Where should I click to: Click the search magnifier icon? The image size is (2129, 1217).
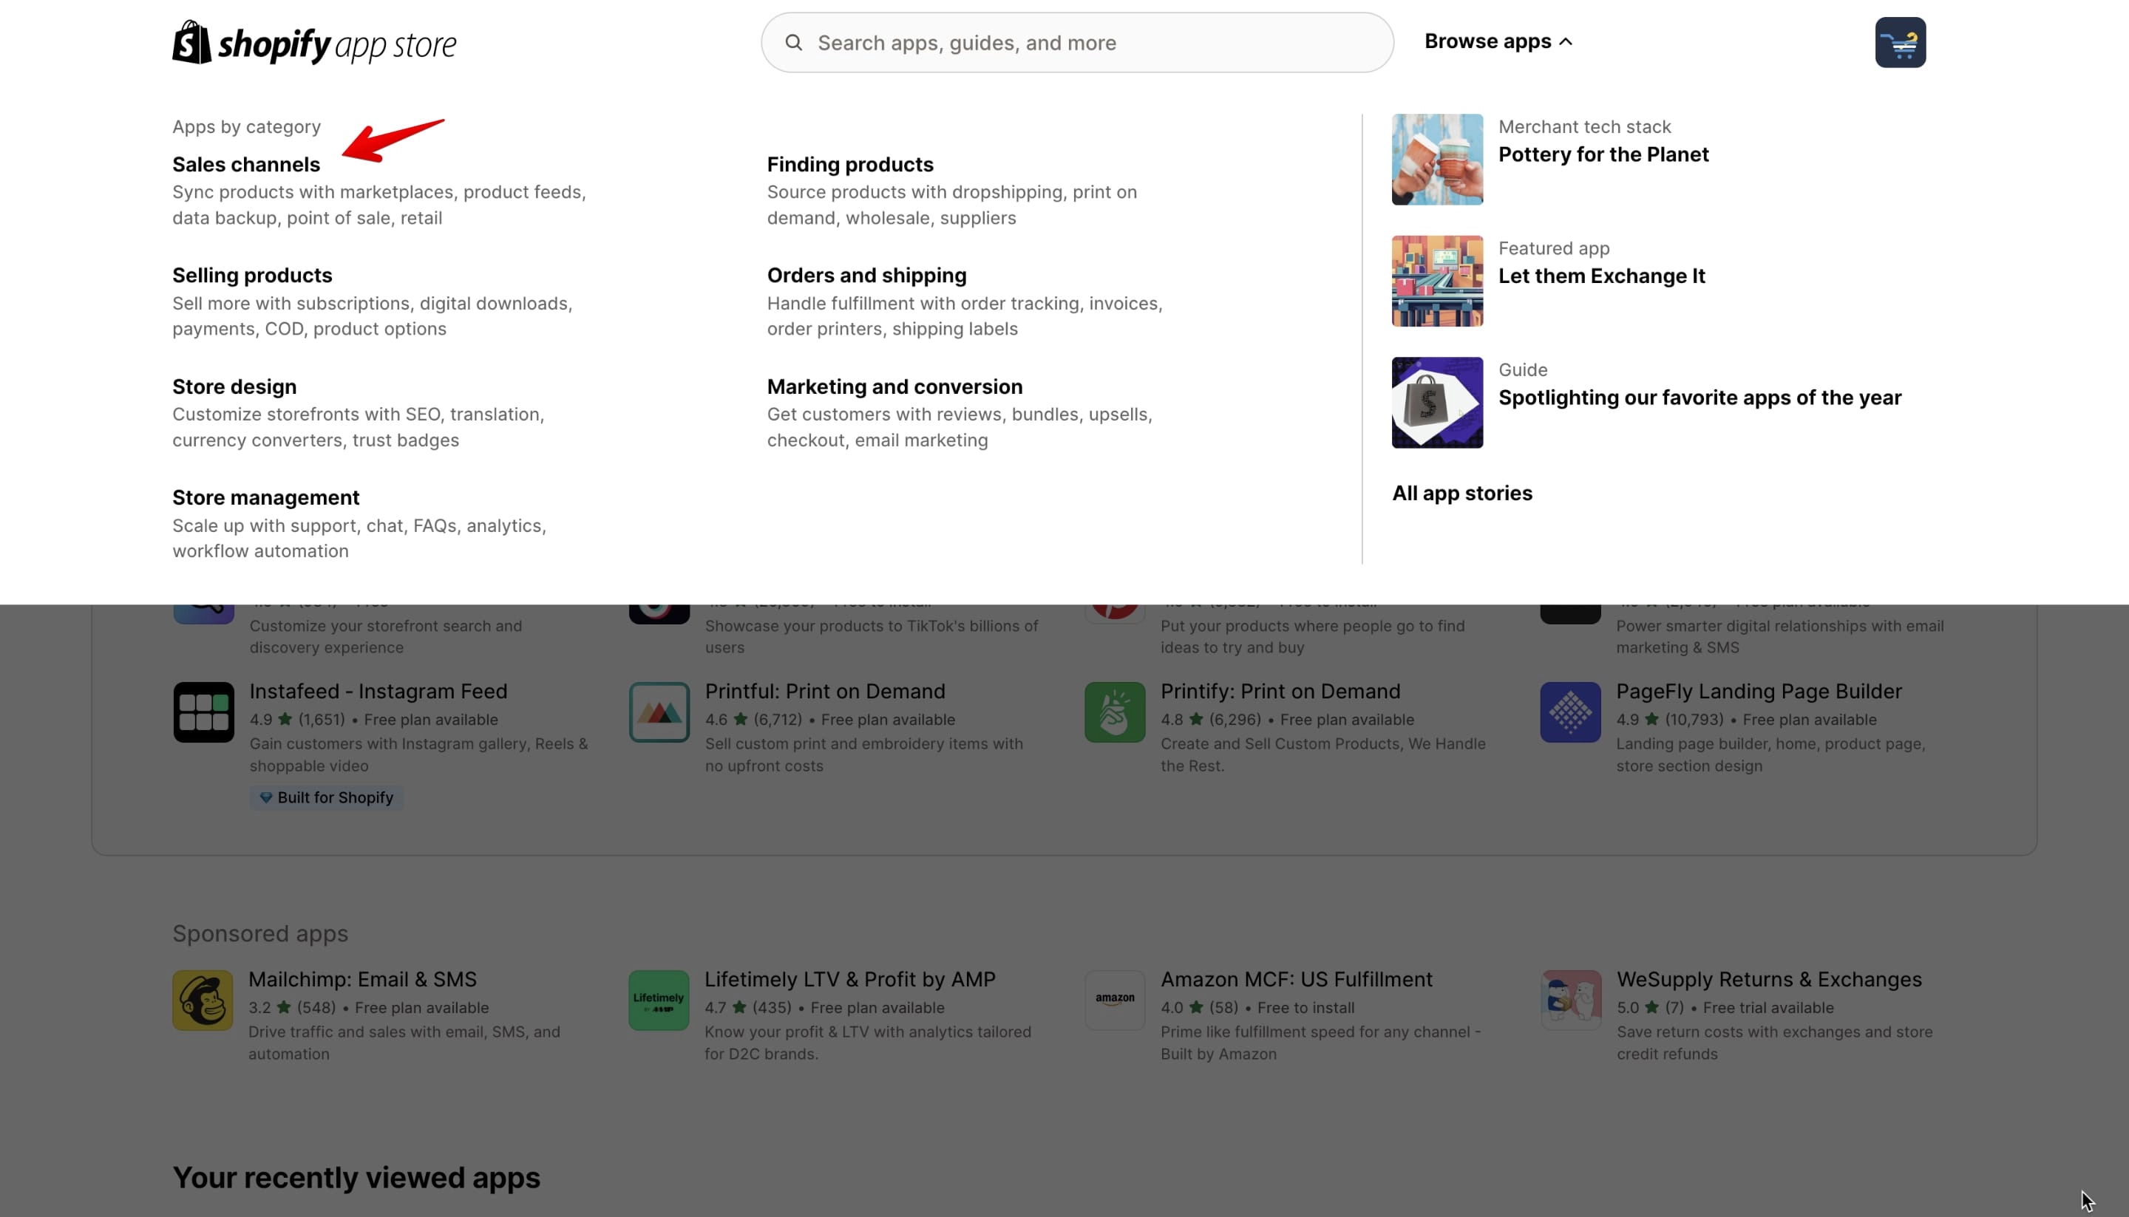(x=793, y=43)
